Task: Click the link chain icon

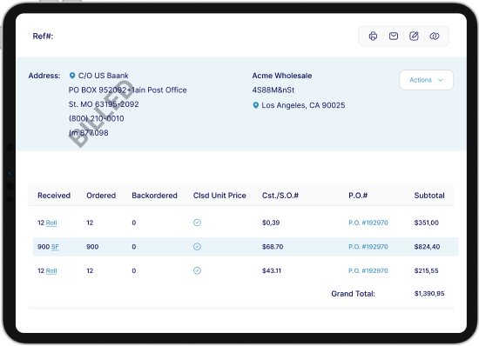Action: tap(435, 36)
